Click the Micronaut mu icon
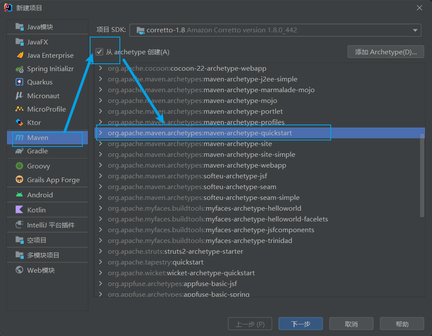 pos(19,96)
